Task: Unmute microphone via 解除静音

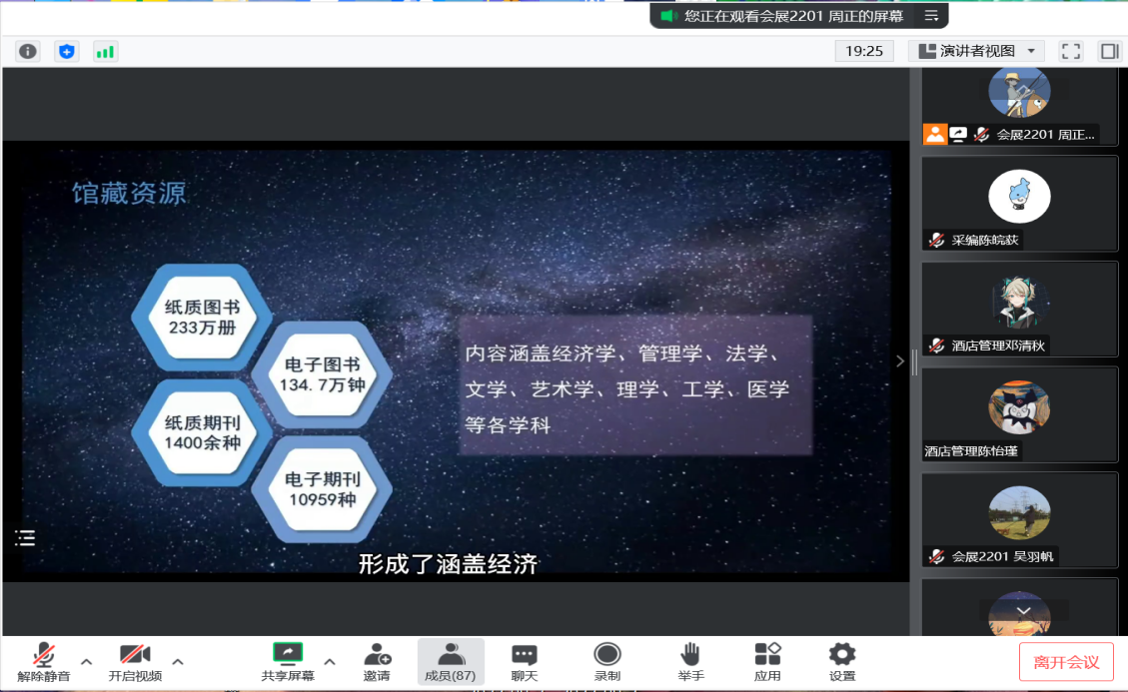Action: [44, 661]
